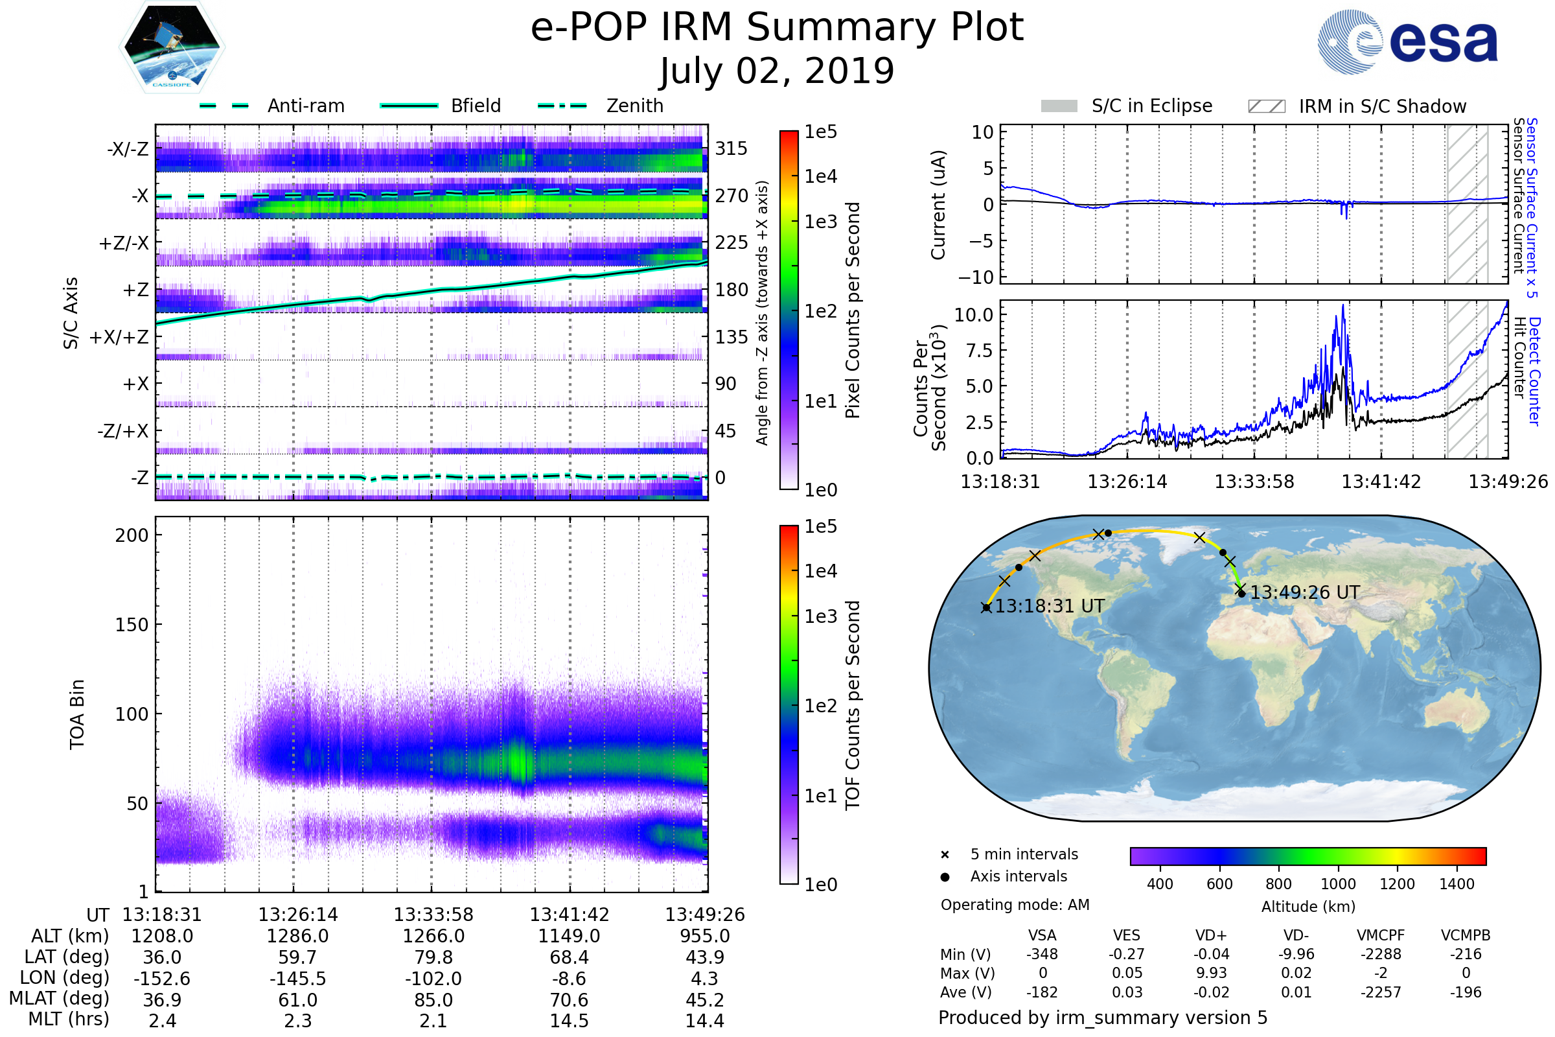Click the Pixel Counts per Second colorbar

coord(789,310)
